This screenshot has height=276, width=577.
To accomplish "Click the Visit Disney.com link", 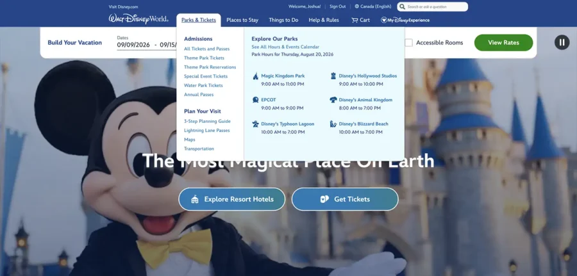I will pyautogui.click(x=123, y=6).
